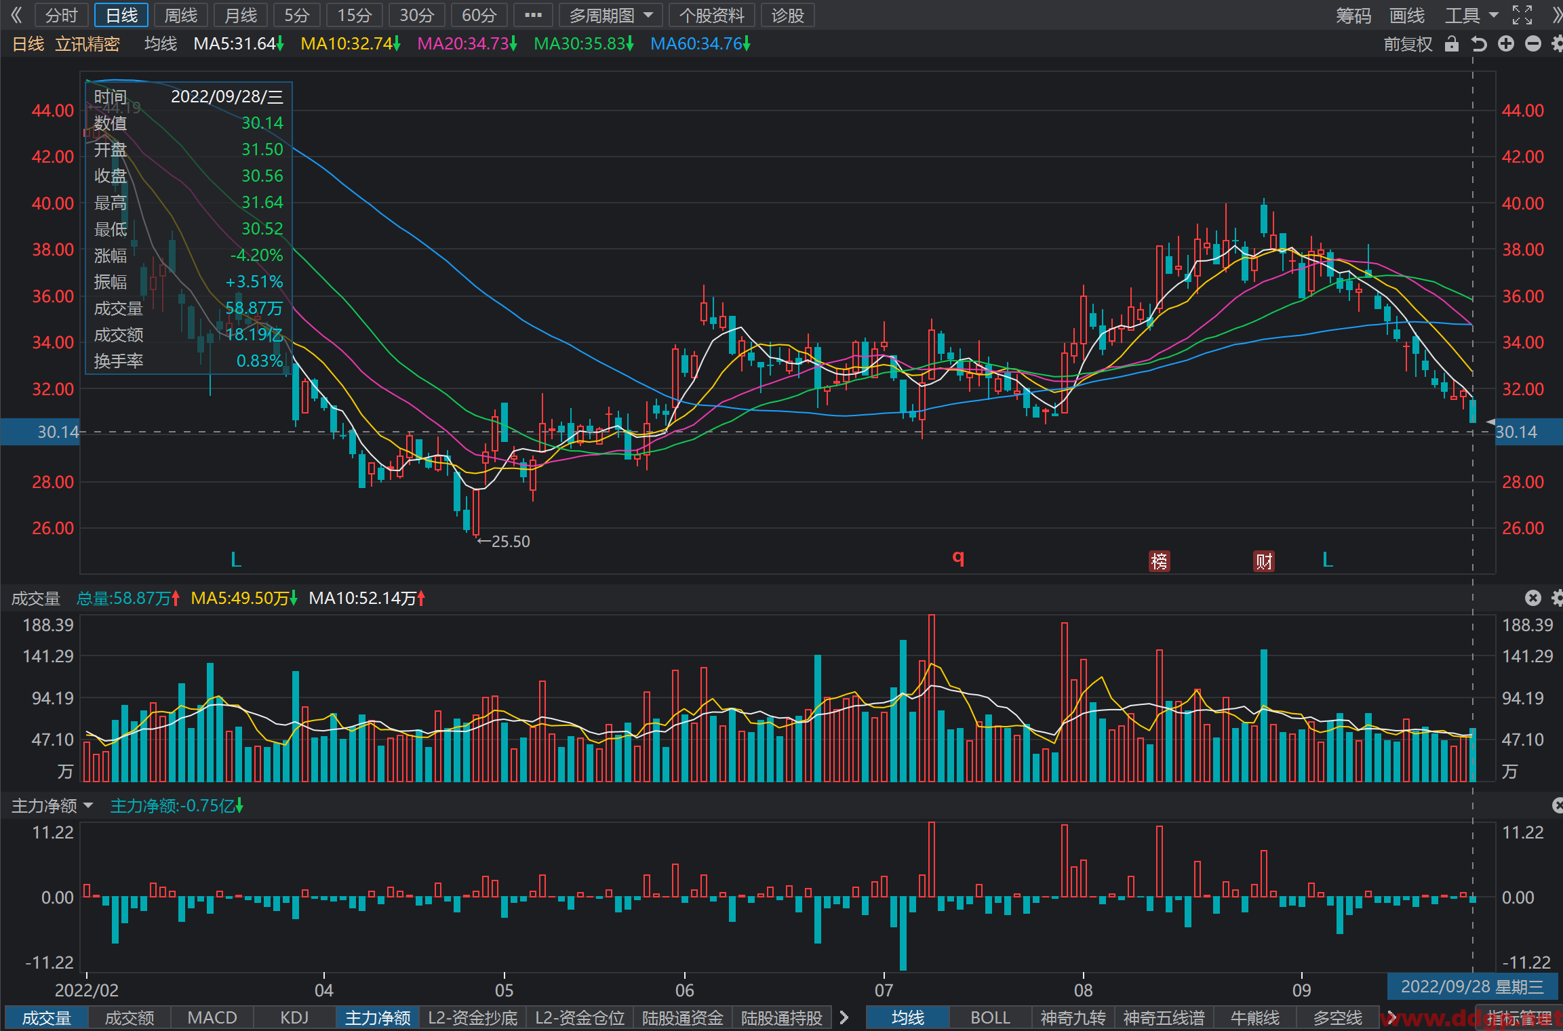Screen dimensions: 1563x1031
Task: Open 个股资料 stock information
Action: coord(712,15)
